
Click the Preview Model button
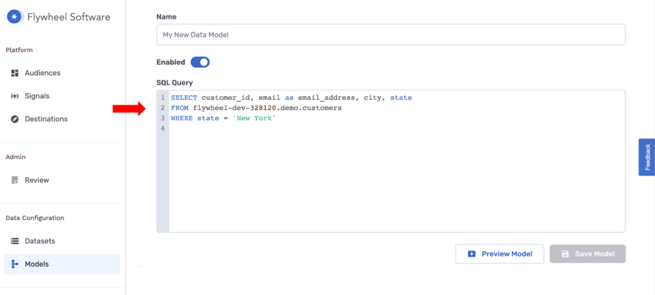[499, 254]
